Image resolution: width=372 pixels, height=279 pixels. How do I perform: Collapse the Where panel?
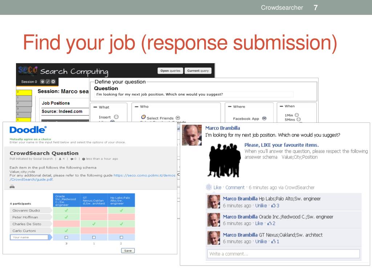[230, 107]
